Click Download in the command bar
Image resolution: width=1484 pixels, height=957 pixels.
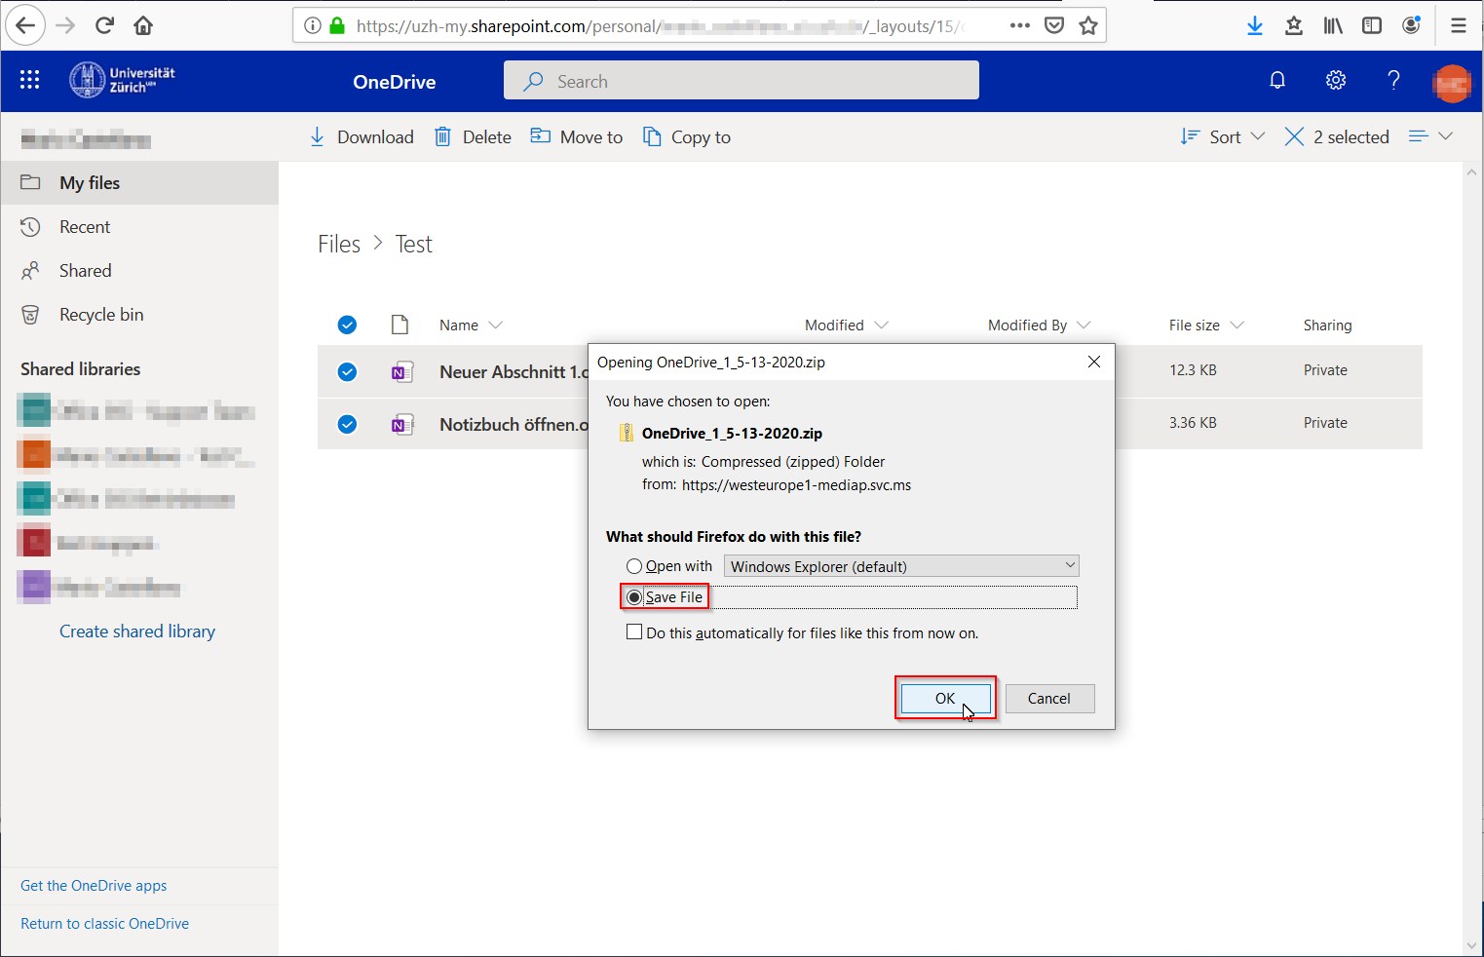point(361,136)
